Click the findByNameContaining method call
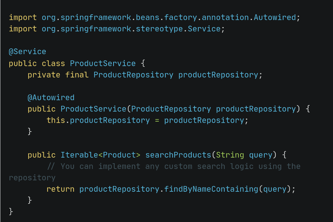 [211, 189]
